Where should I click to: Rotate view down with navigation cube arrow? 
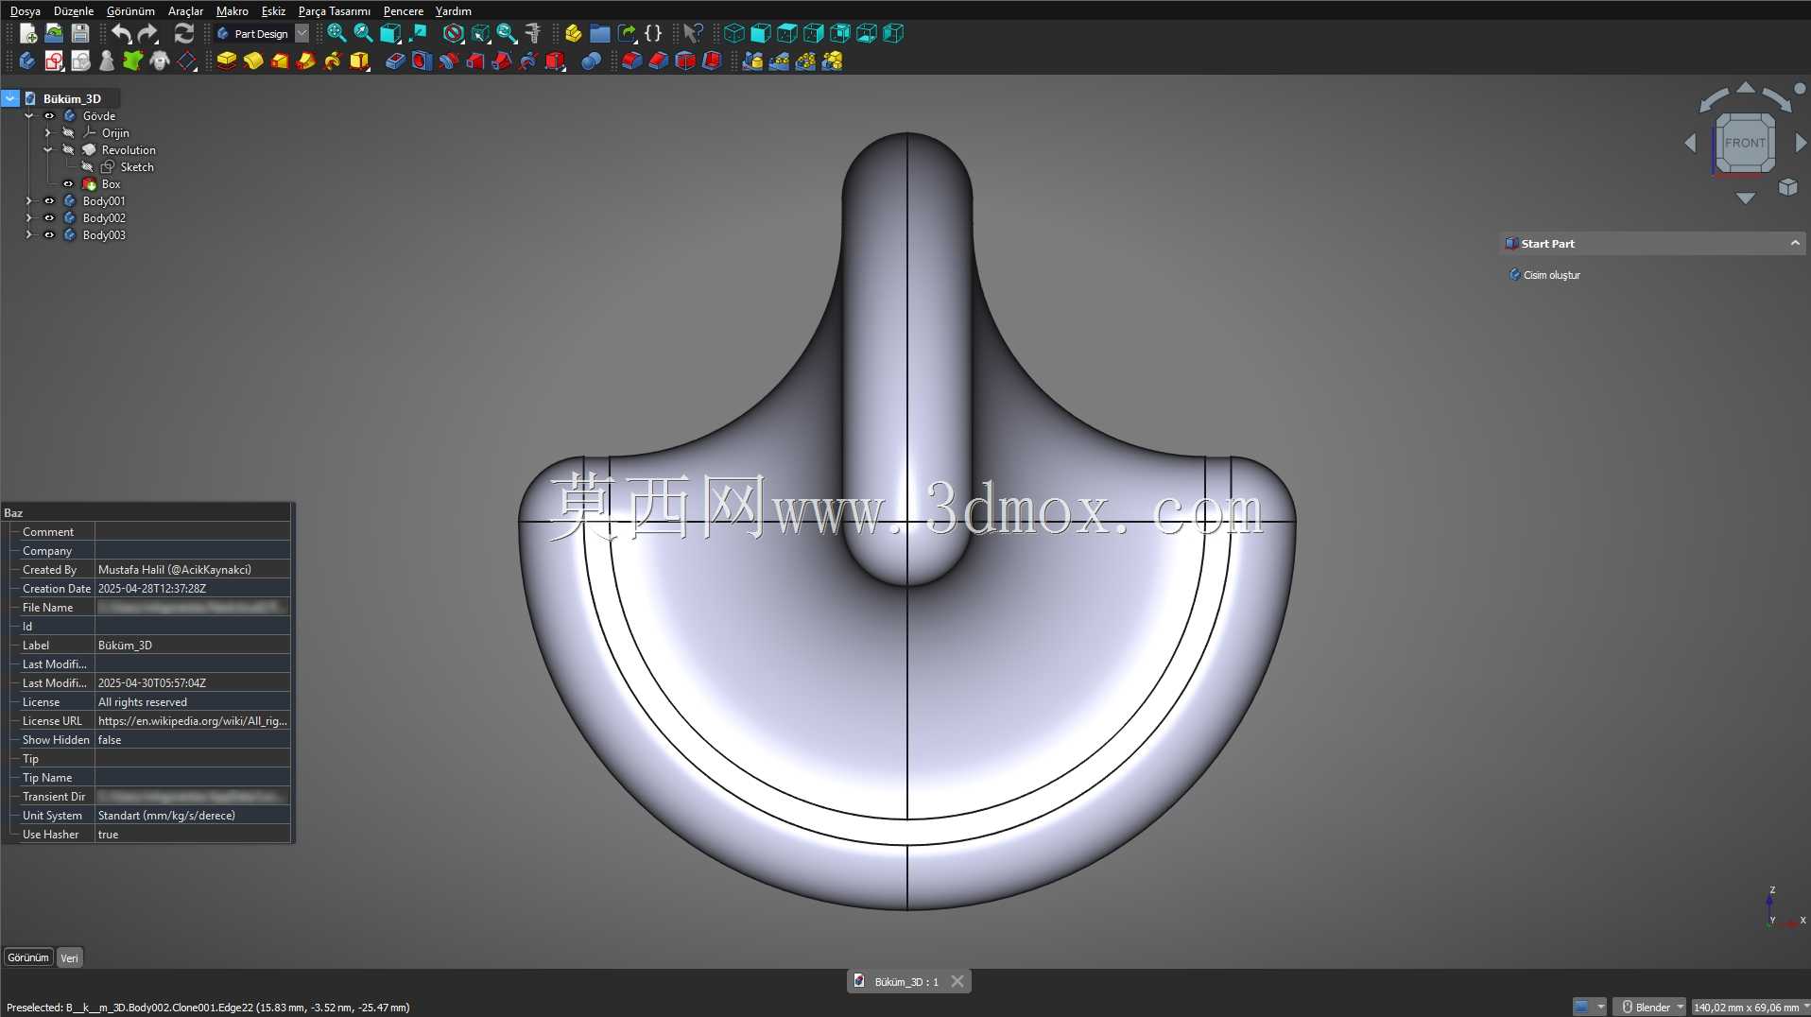click(x=1745, y=198)
